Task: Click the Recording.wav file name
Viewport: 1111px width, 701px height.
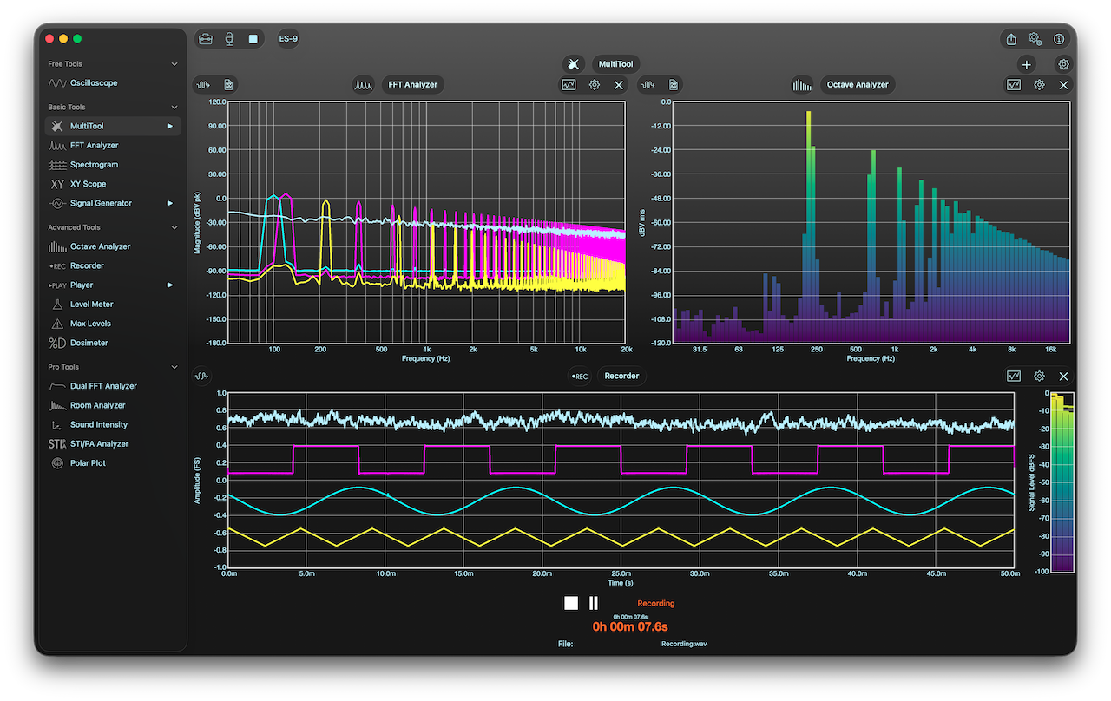Action: 684,645
